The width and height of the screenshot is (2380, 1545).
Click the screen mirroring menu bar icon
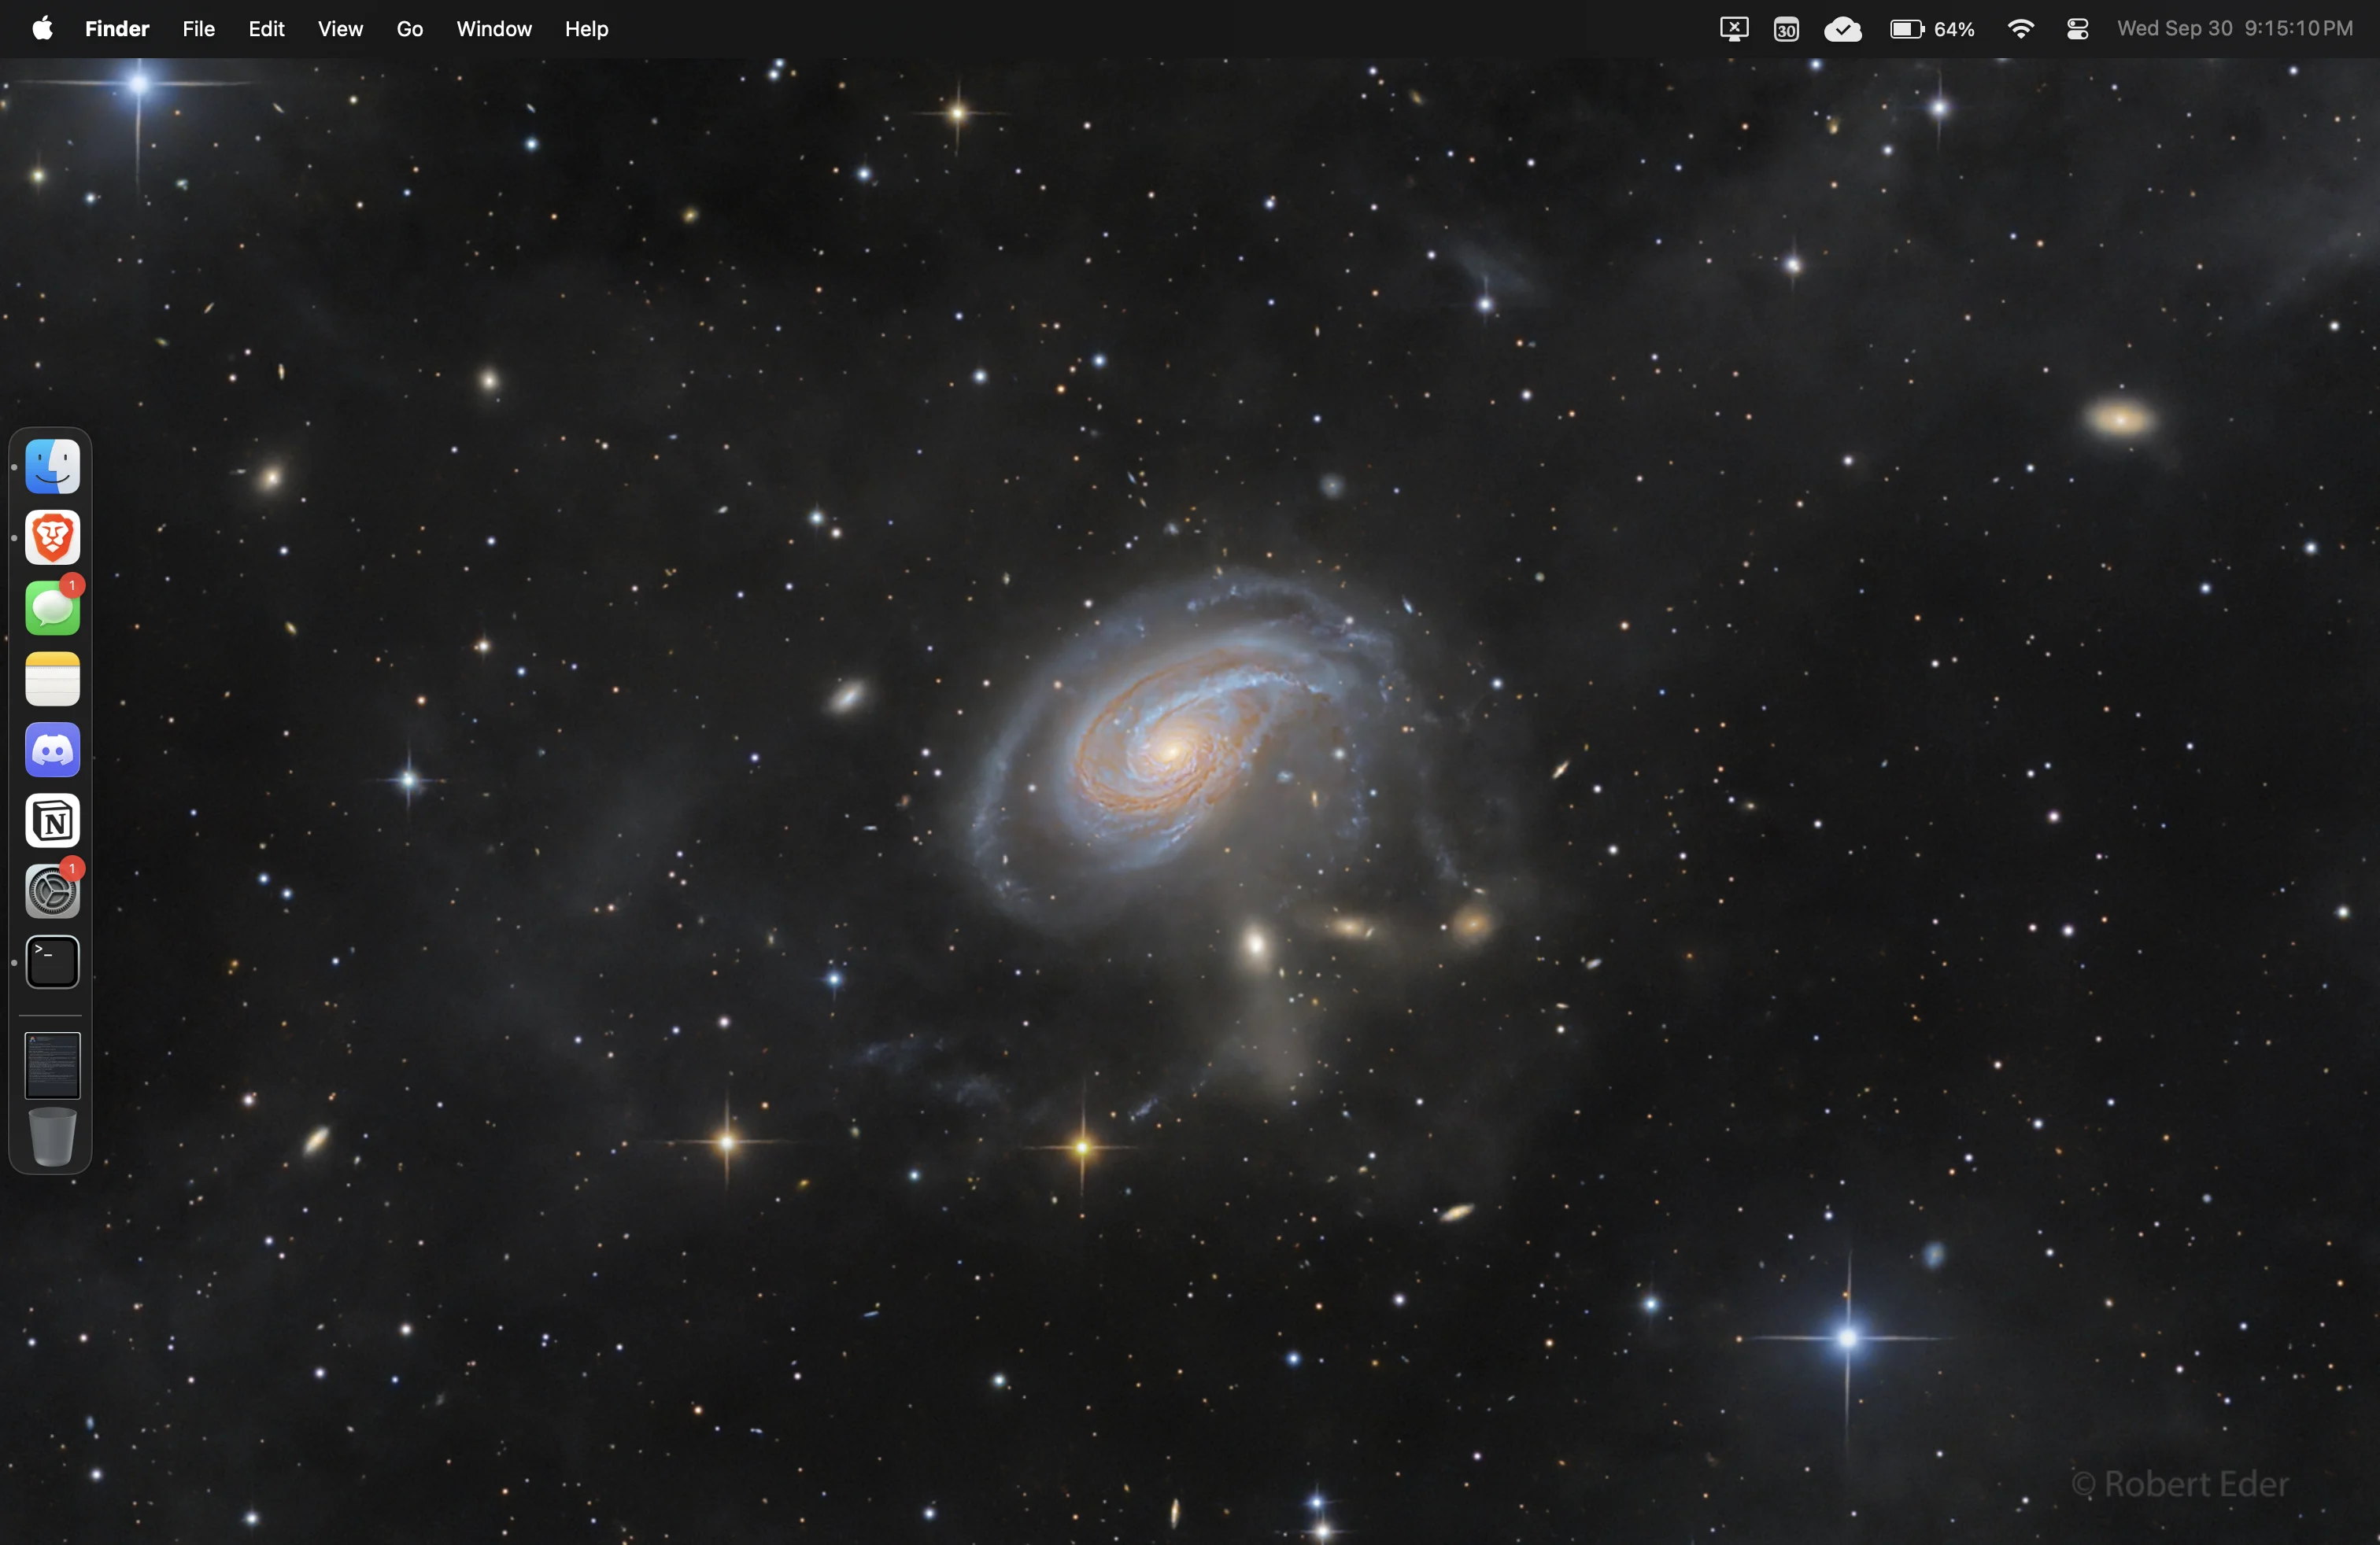(1734, 29)
